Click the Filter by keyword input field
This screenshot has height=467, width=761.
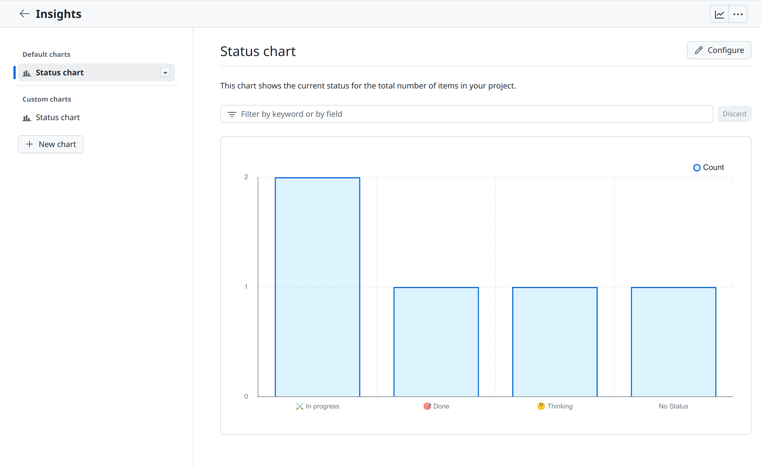click(x=466, y=113)
